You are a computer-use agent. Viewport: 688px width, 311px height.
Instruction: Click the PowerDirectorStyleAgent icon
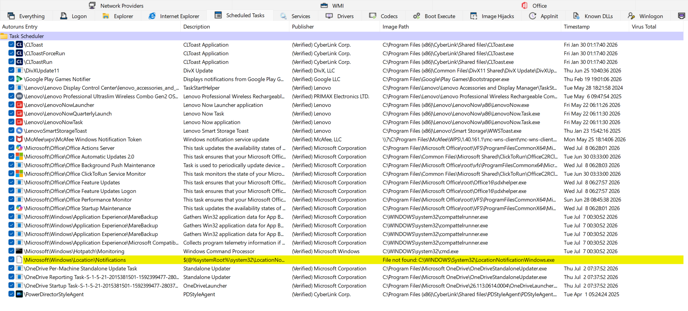[x=19, y=294]
